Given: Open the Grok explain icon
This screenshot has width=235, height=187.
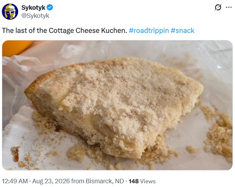Looking at the screenshot, I should [x=218, y=7].
